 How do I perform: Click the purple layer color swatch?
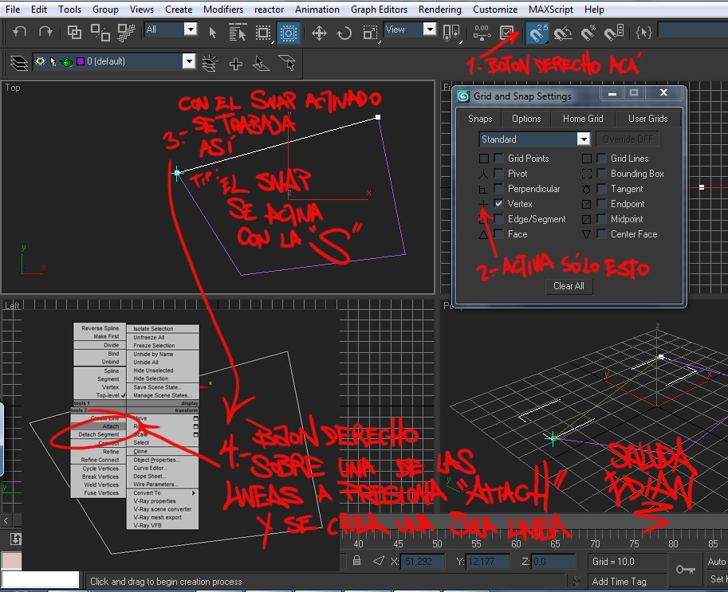pos(81,61)
